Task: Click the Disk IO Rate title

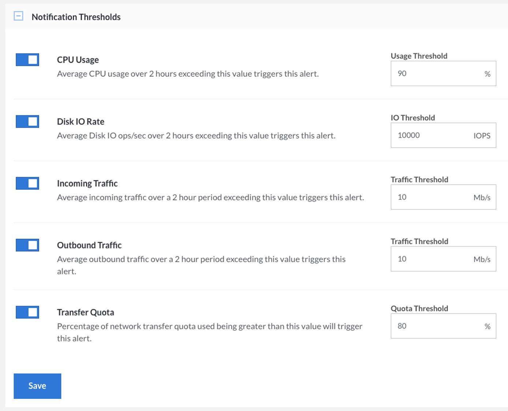Action: pos(80,122)
